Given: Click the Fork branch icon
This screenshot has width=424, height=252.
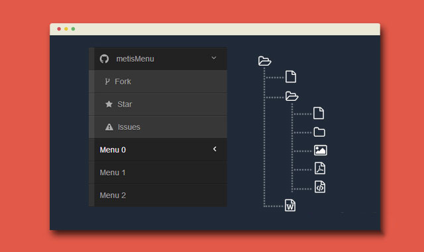Looking at the screenshot, I should 107,82.
